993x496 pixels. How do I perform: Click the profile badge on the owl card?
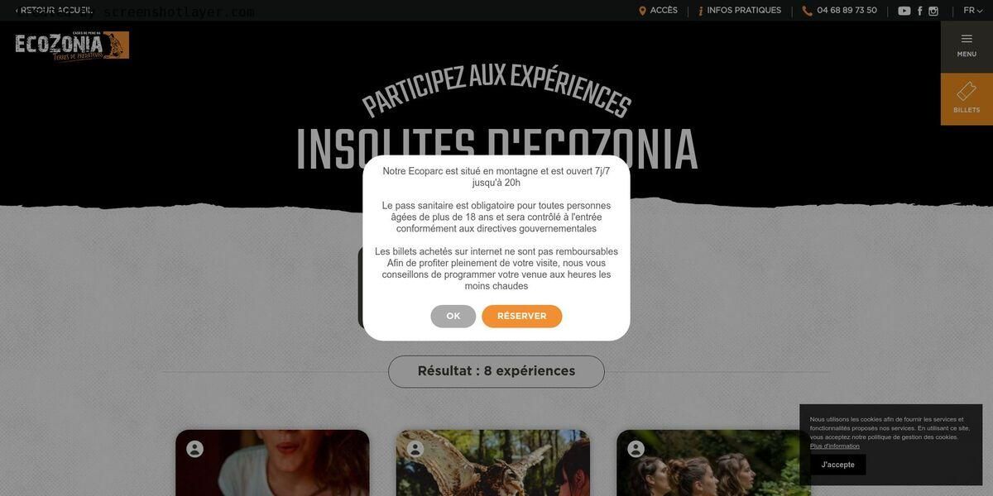click(415, 449)
